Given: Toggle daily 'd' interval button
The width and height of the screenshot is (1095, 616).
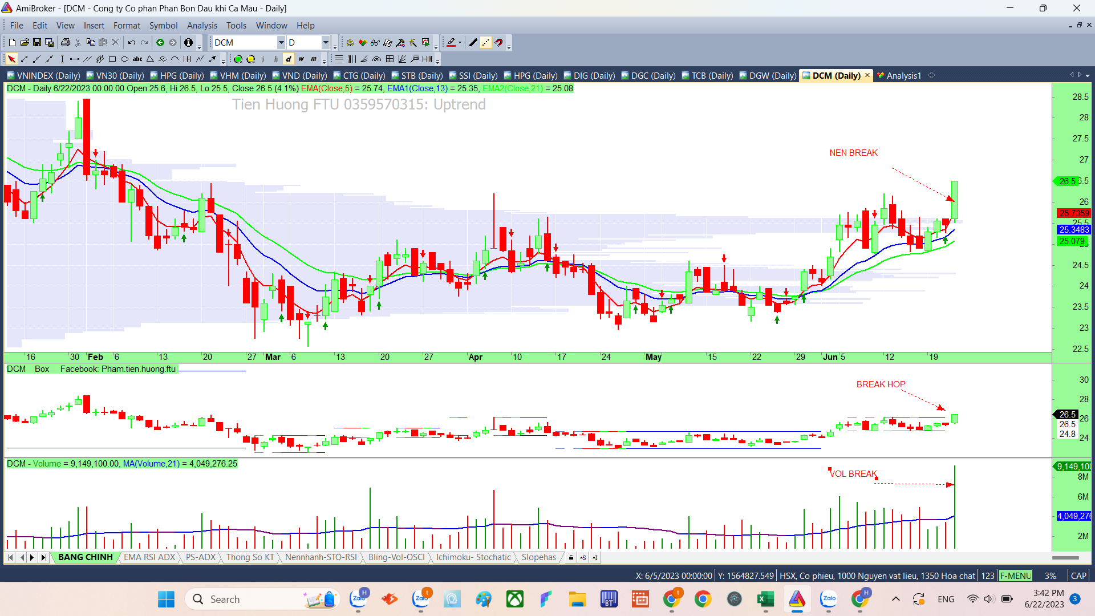Looking at the screenshot, I should coord(289,59).
